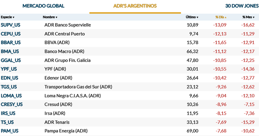The height and width of the screenshot is (136, 259).
Task: Click EDN_US Edenor ticker
Action: 9,78
